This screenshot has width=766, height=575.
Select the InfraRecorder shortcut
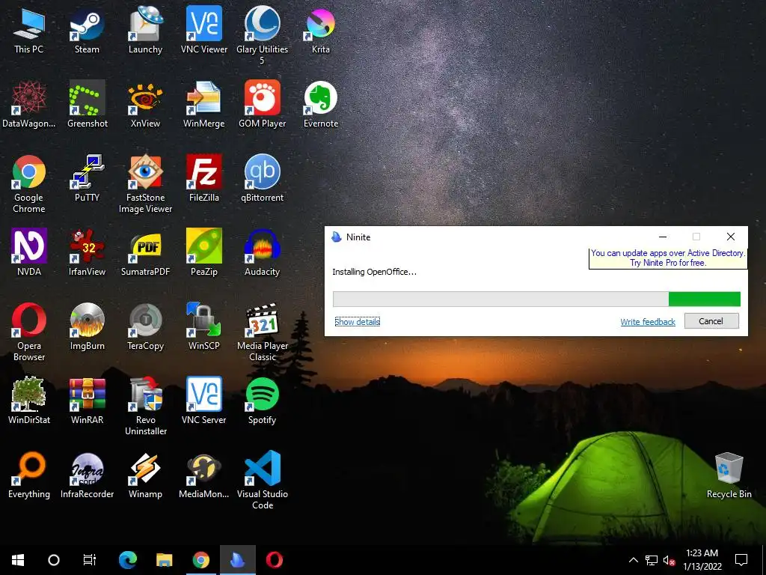coord(87,475)
